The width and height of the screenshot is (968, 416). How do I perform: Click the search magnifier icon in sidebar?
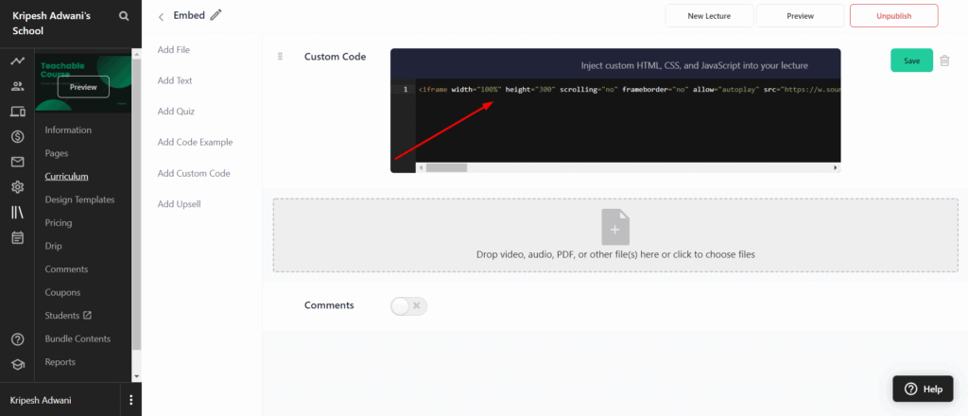pos(125,16)
